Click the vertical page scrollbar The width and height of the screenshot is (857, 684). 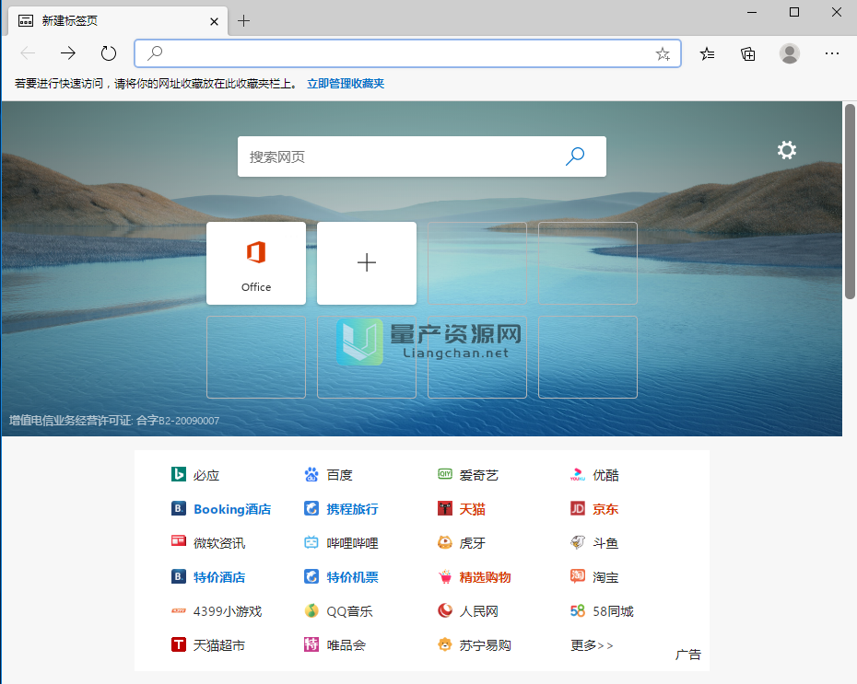[x=850, y=202]
